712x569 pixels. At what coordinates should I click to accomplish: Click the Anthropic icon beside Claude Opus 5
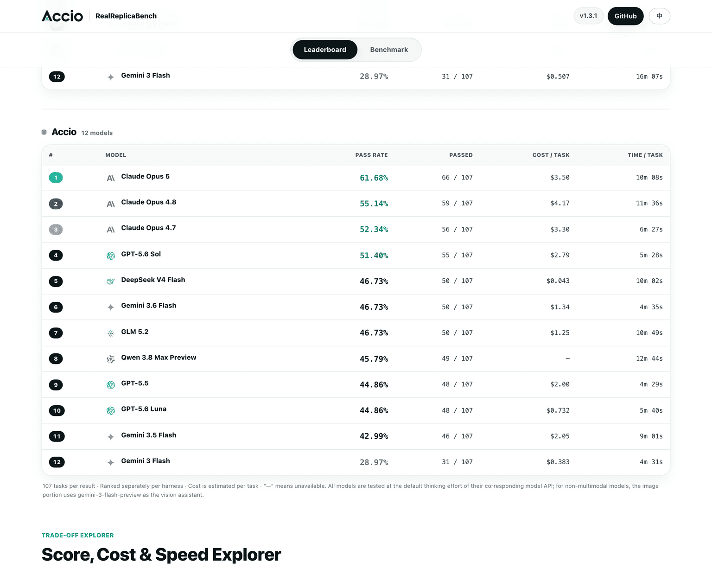(111, 178)
